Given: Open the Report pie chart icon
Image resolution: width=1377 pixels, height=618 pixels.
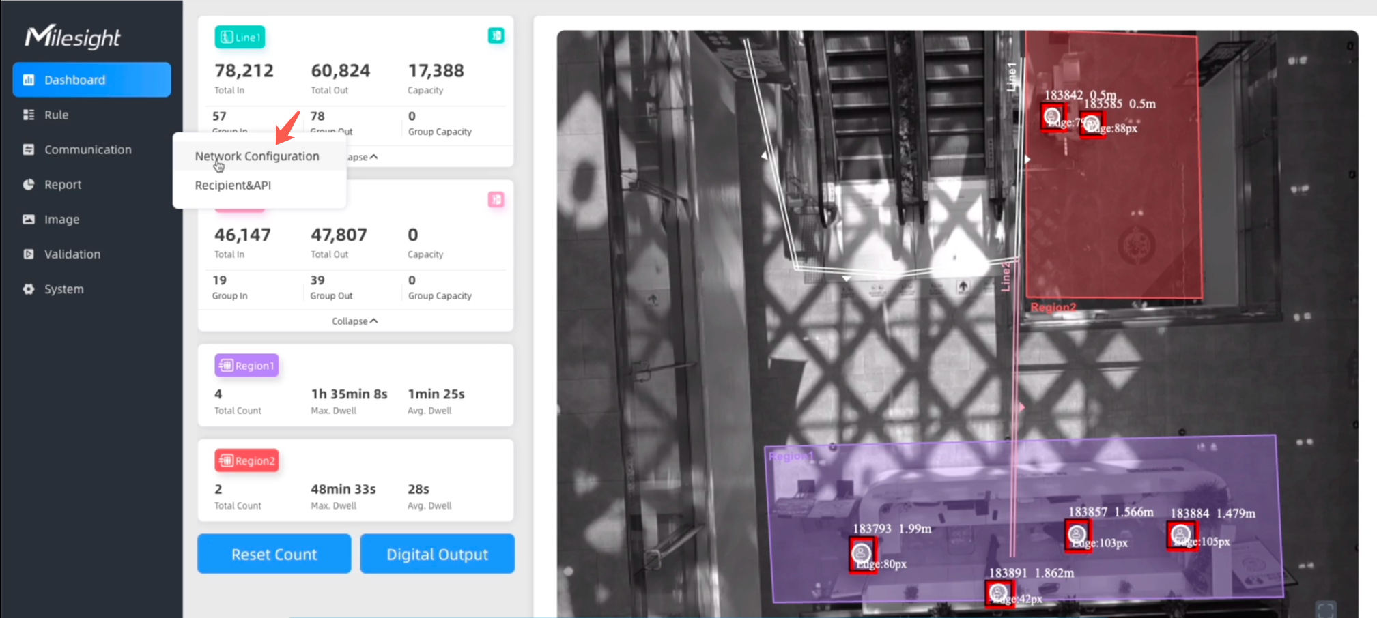Looking at the screenshot, I should [29, 184].
